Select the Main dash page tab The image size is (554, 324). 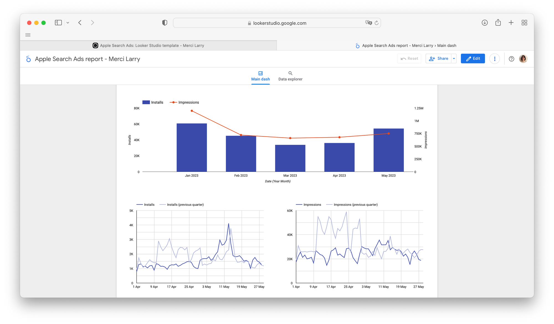pos(260,76)
